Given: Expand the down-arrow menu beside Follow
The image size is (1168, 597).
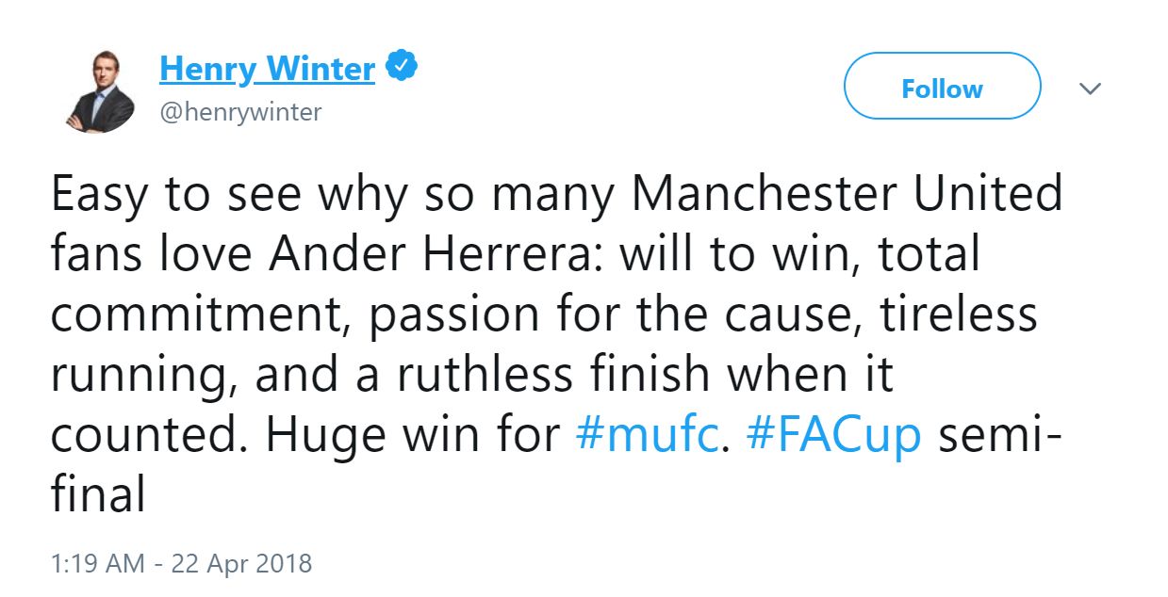Looking at the screenshot, I should (x=1090, y=89).
